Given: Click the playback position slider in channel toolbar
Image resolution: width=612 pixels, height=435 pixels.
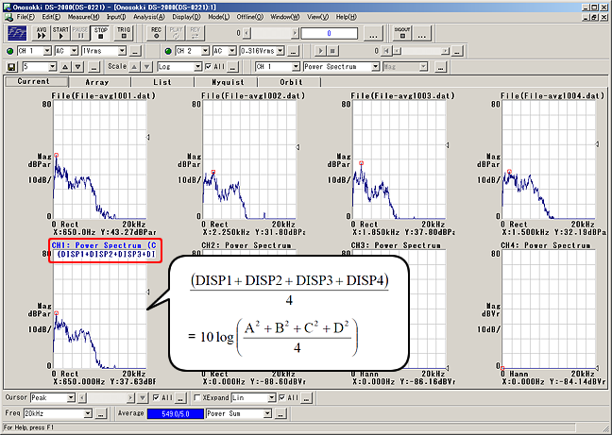Looking at the screenshot, I should (x=421, y=51).
